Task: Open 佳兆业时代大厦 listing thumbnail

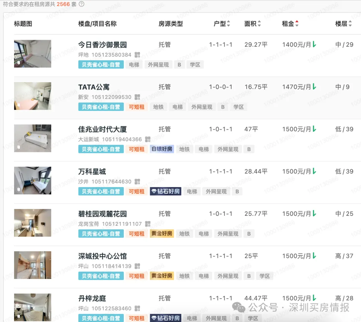Action: (x=32, y=138)
